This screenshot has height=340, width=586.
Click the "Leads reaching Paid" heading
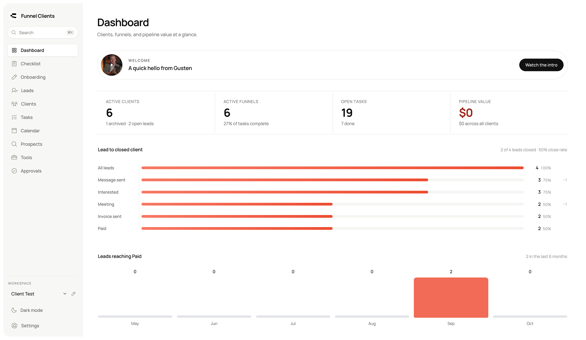120,256
